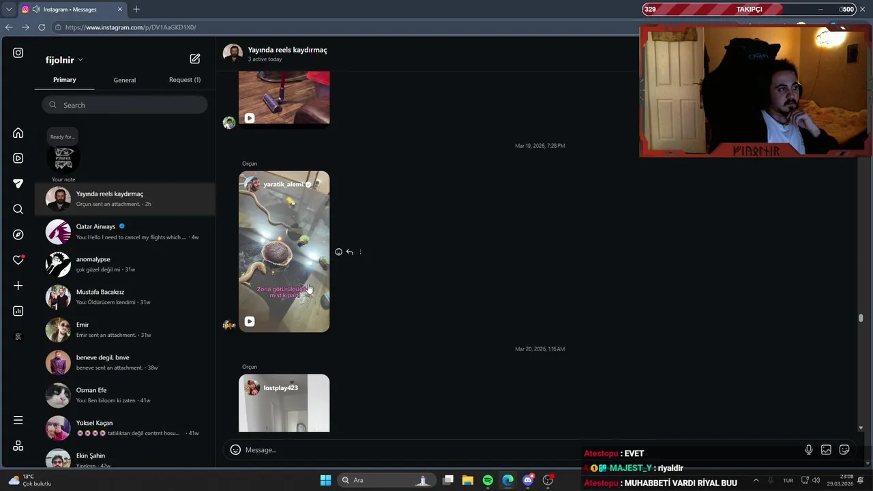
Task: Record a voice clip with microphone icon
Action: (808, 449)
